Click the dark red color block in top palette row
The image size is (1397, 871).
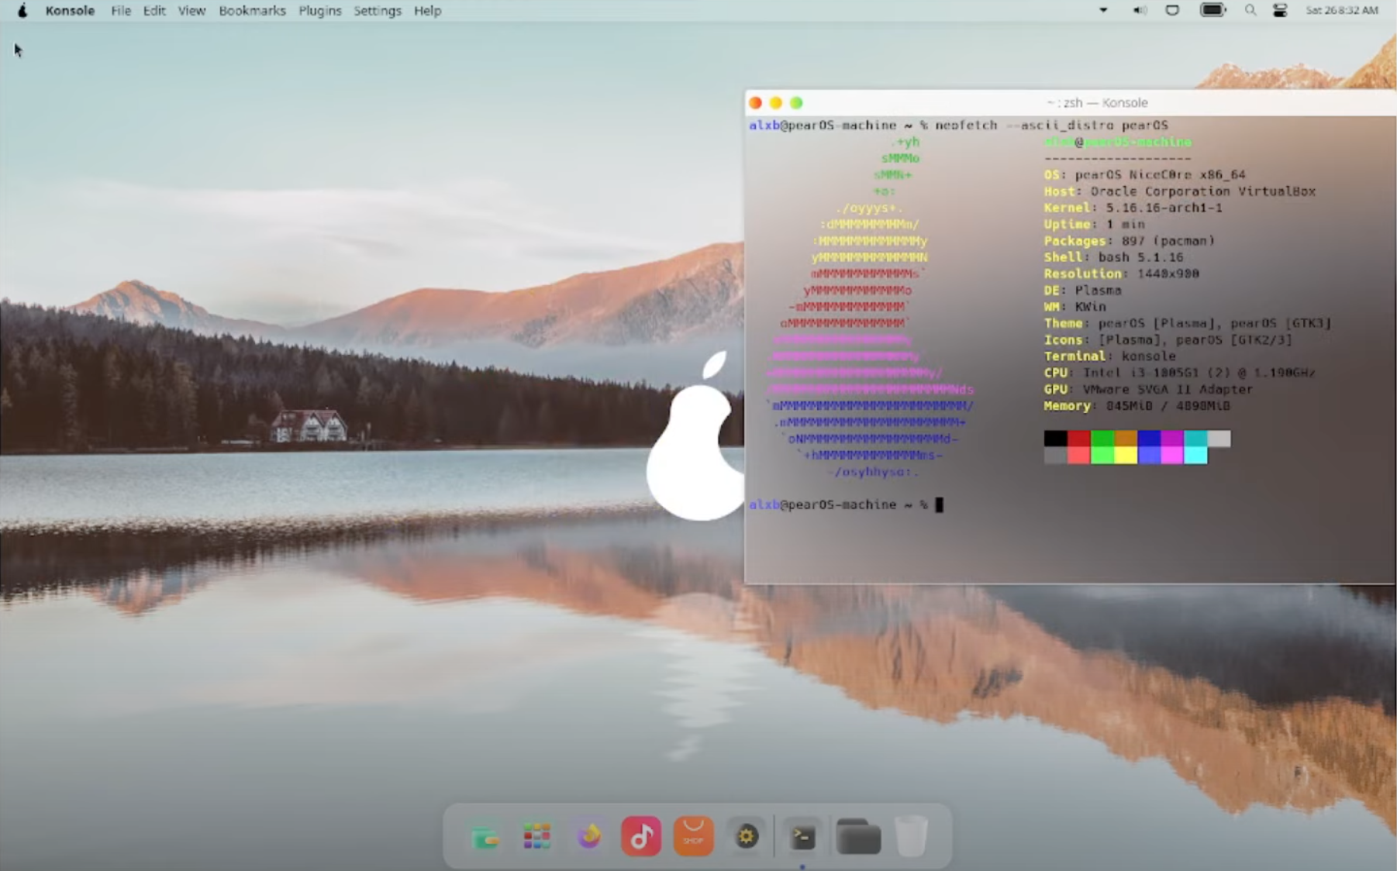click(x=1079, y=439)
